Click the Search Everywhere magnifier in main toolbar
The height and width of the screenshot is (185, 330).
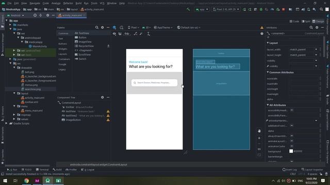[321, 9]
